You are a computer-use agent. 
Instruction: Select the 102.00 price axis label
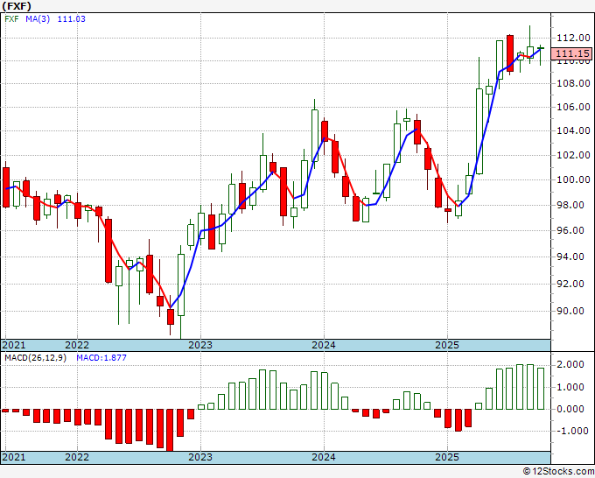coord(573,155)
